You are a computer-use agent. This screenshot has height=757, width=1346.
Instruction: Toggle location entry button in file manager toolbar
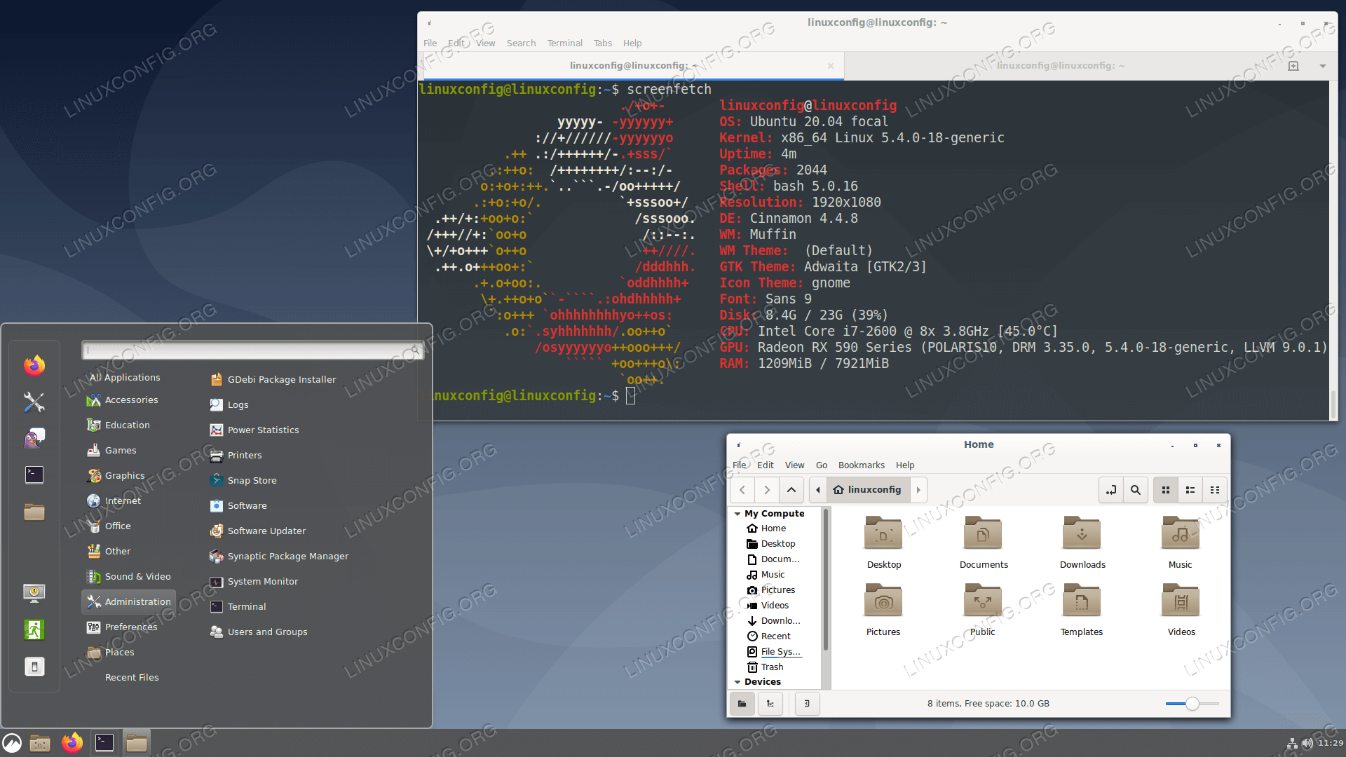(1111, 490)
